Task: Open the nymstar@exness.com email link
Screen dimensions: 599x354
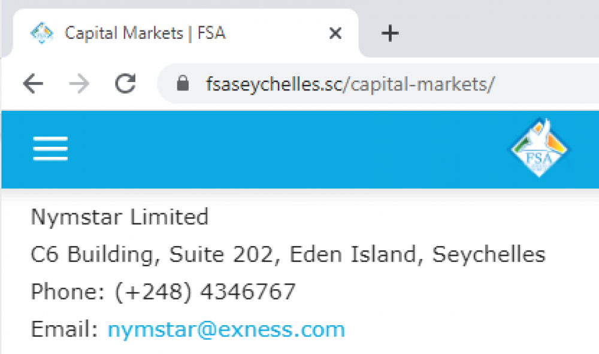Action: click(x=226, y=329)
